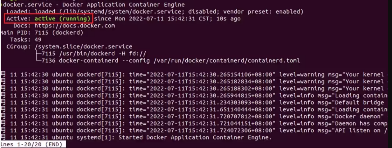
Task: Click the green "active (running)" status text
Action: coord(63,19)
